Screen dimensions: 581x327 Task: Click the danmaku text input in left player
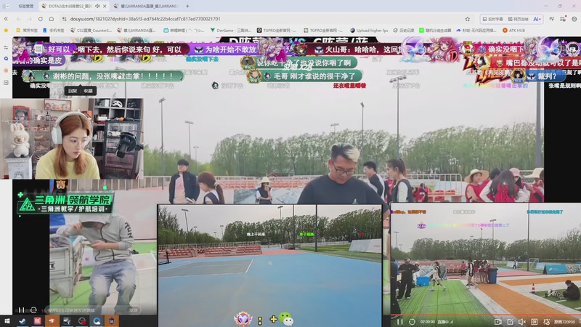coord(84,310)
